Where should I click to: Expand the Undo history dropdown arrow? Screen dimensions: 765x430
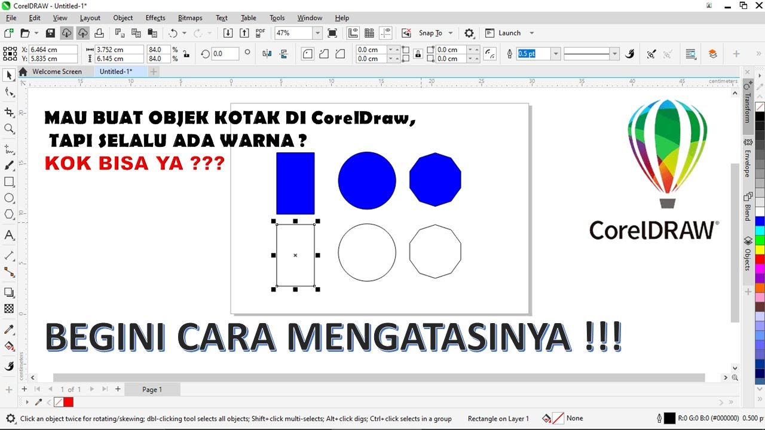click(184, 33)
